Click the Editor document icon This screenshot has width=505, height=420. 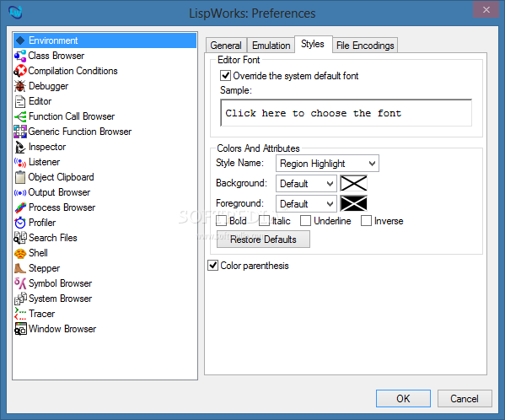click(x=20, y=101)
